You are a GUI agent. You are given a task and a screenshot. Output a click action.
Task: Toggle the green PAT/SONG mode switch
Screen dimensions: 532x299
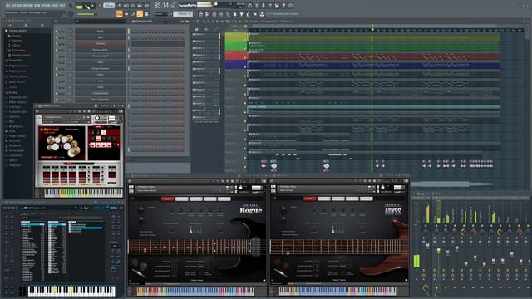tap(79, 6)
